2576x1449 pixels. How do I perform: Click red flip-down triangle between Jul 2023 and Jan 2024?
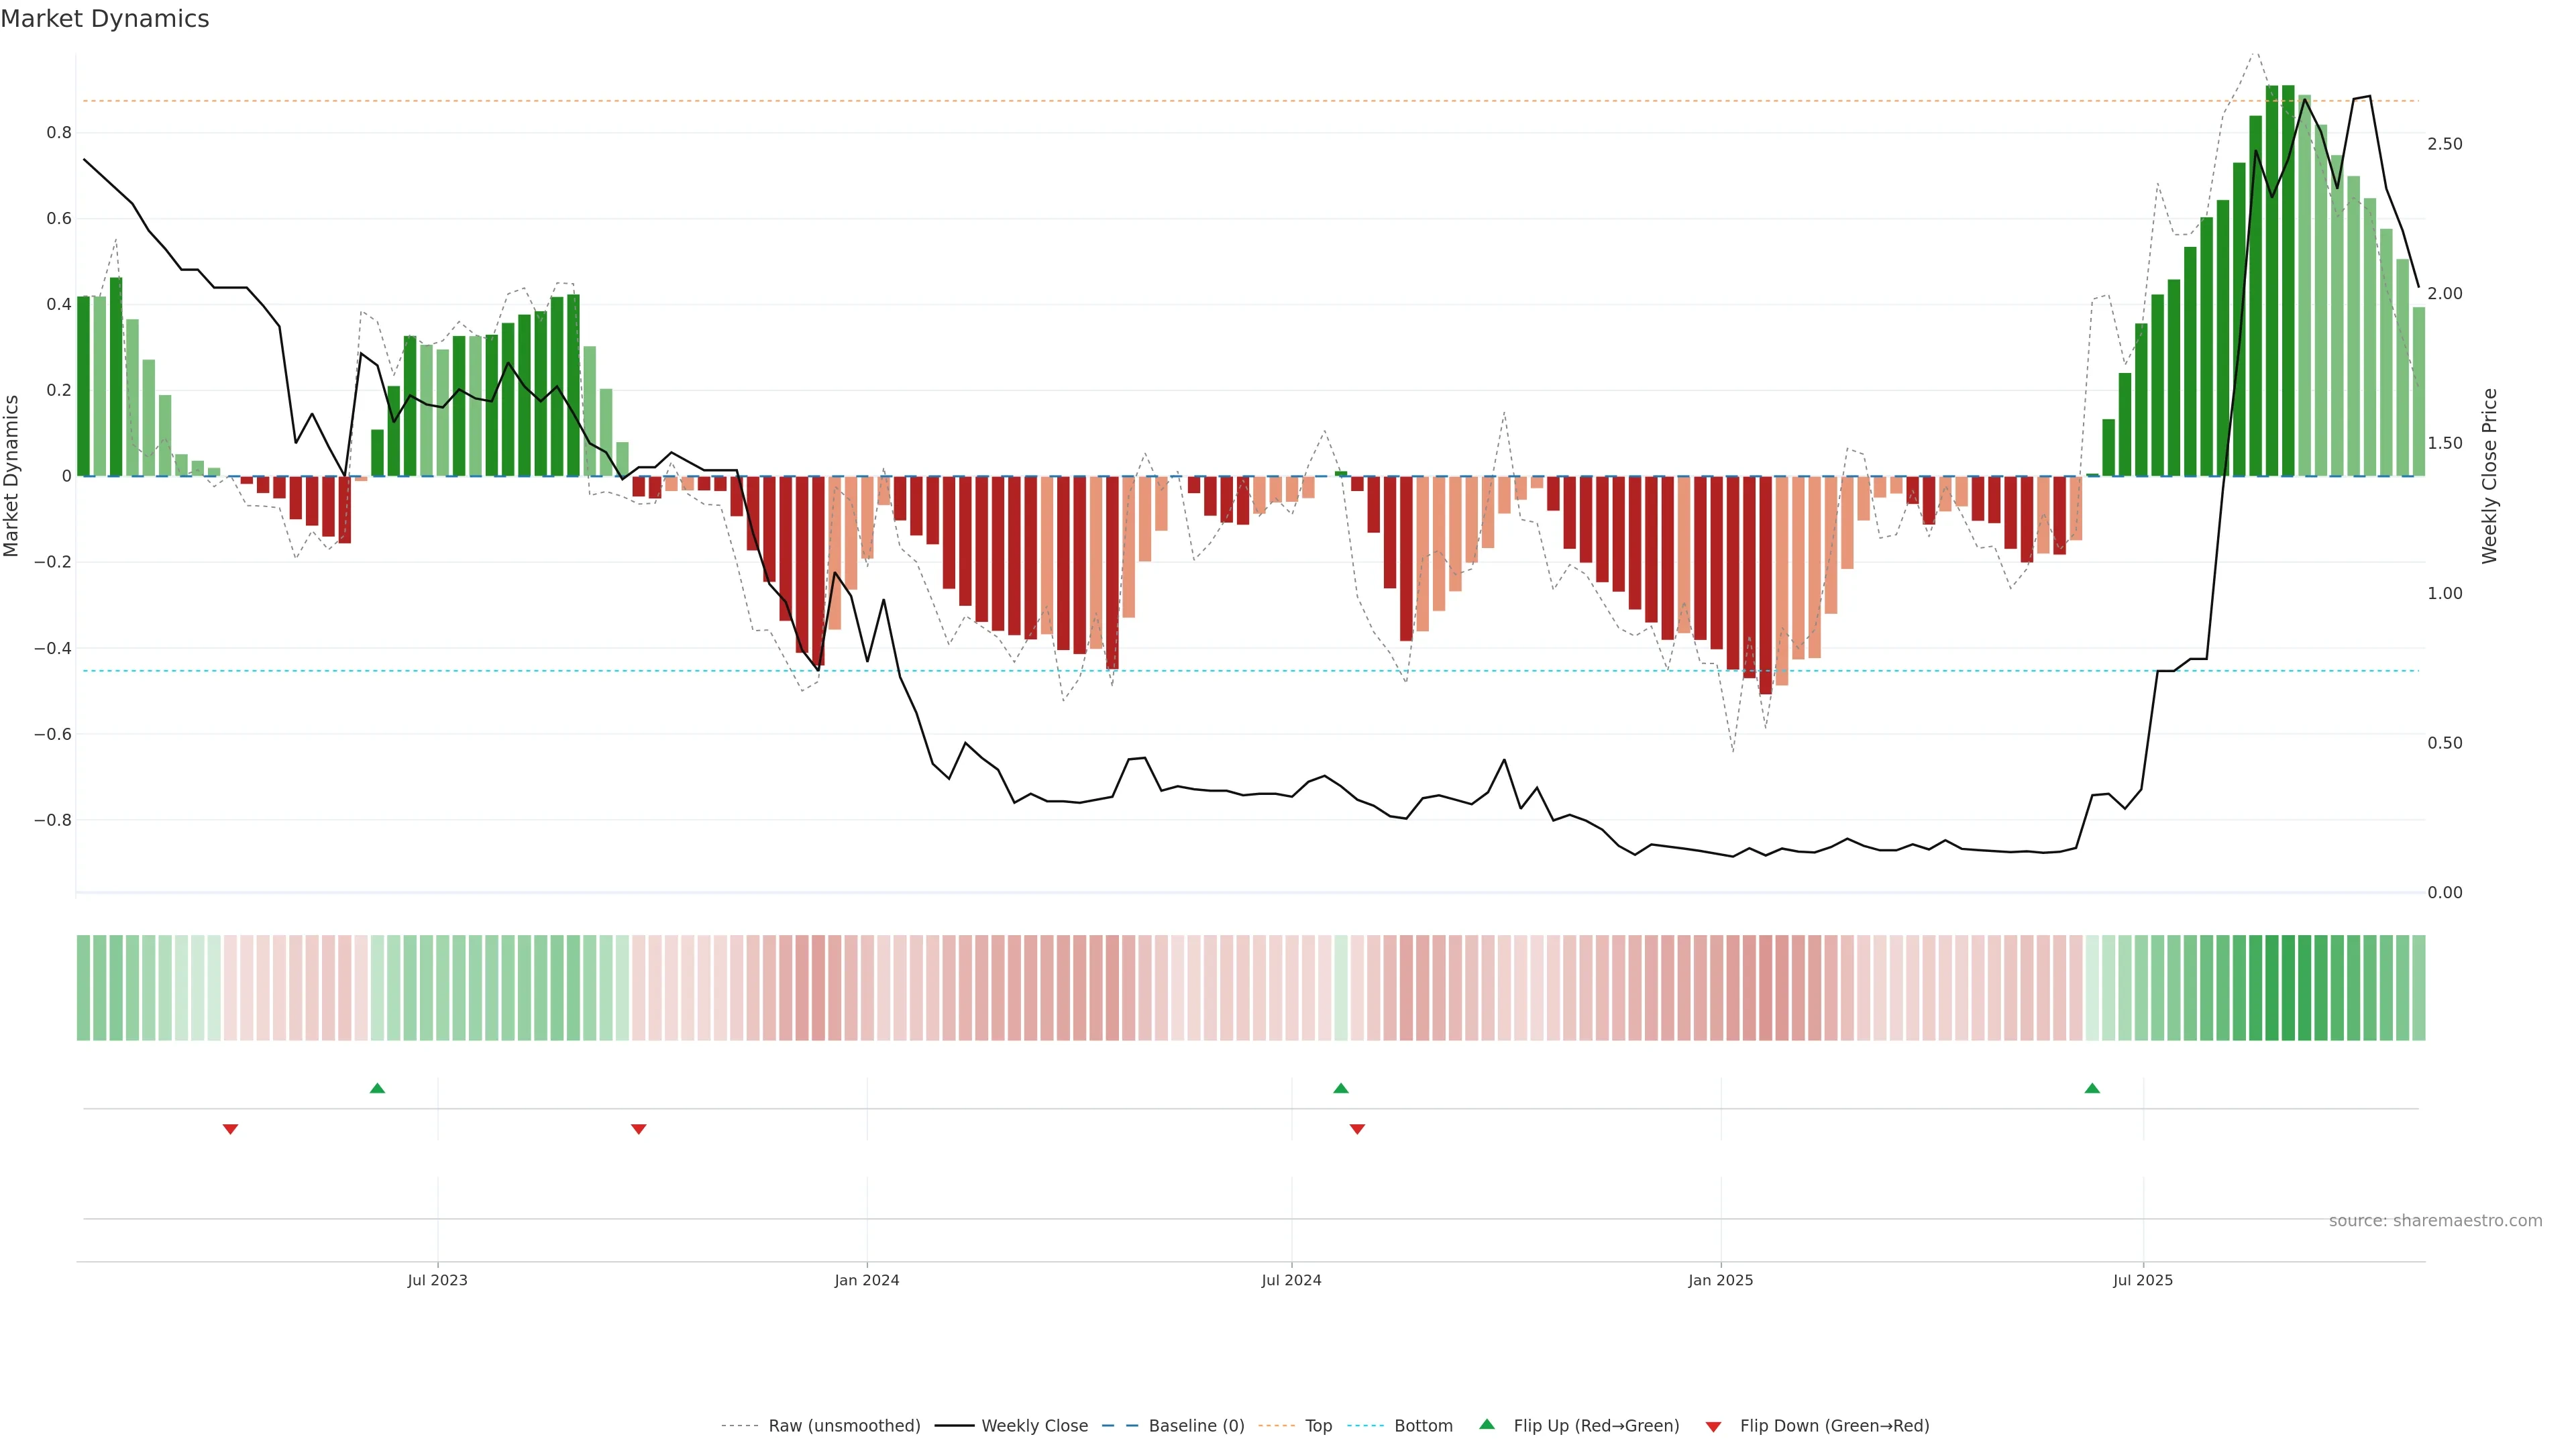(639, 1129)
